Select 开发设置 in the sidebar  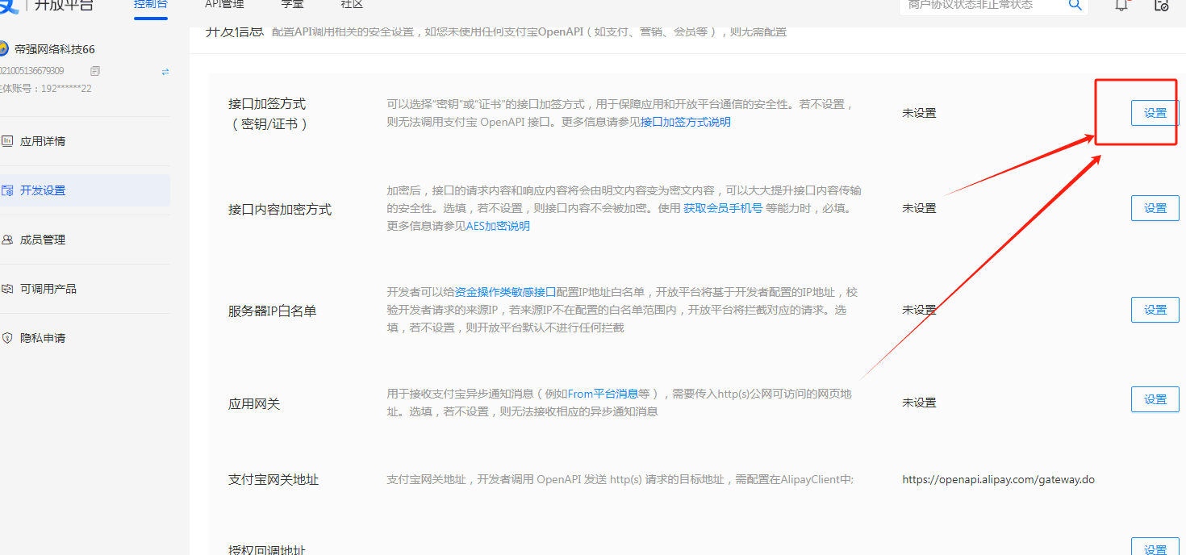(85, 190)
